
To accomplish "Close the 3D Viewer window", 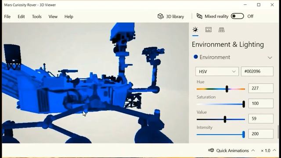I will click(272, 5).
